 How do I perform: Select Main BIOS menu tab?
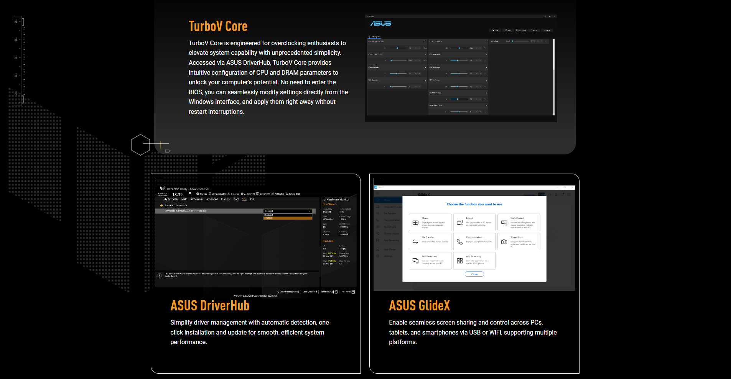coord(184,199)
